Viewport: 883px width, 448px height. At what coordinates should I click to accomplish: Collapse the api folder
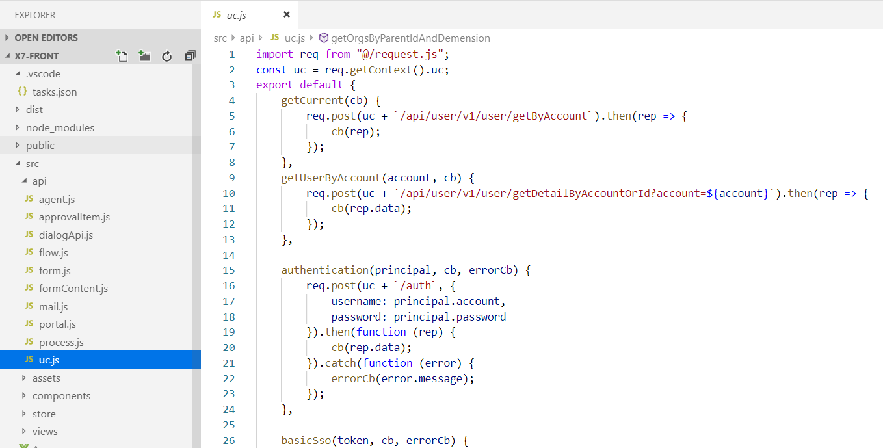click(x=25, y=181)
